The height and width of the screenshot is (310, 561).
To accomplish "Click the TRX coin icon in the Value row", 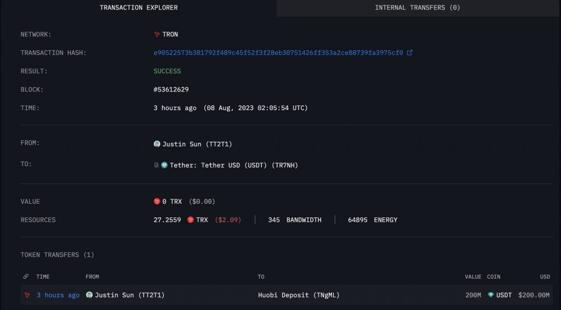I will click(x=157, y=202).
